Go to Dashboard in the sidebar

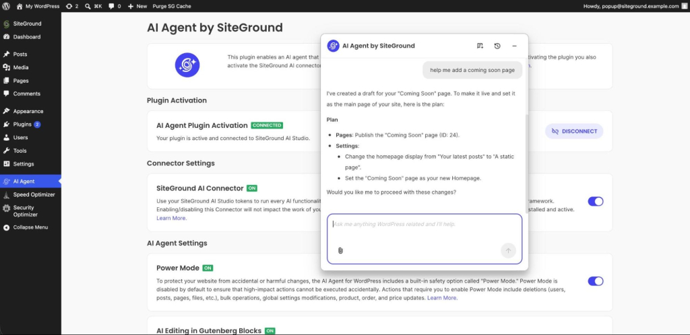click(x=30, y=37)
